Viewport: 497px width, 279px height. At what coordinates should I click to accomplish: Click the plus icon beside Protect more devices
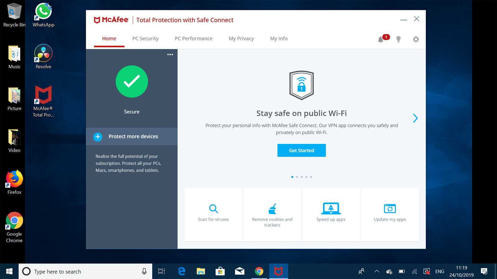click(98, 137)
